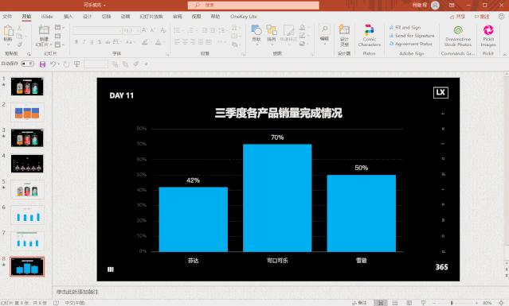Click the notes pane placeholder text

pos(77,292)
